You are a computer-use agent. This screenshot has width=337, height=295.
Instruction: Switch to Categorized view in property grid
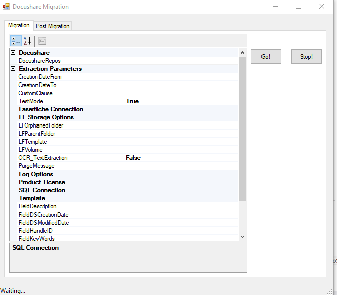[16, 41]
